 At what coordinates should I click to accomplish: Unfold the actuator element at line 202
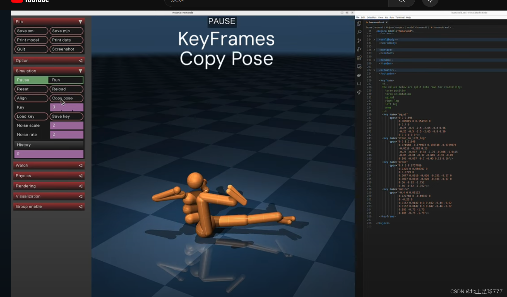coord(374,70)
